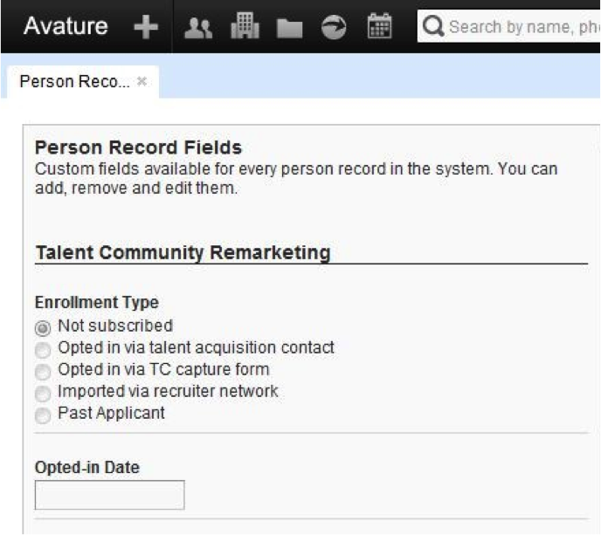Choose the Past Applicant enrollment type
This screenshot has width=601, height=535.
(x=43, y=415)
